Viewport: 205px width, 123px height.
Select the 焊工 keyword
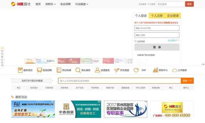[171, 88]
